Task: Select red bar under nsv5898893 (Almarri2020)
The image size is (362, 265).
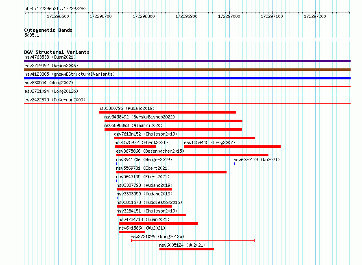Action: click(173, 129)
